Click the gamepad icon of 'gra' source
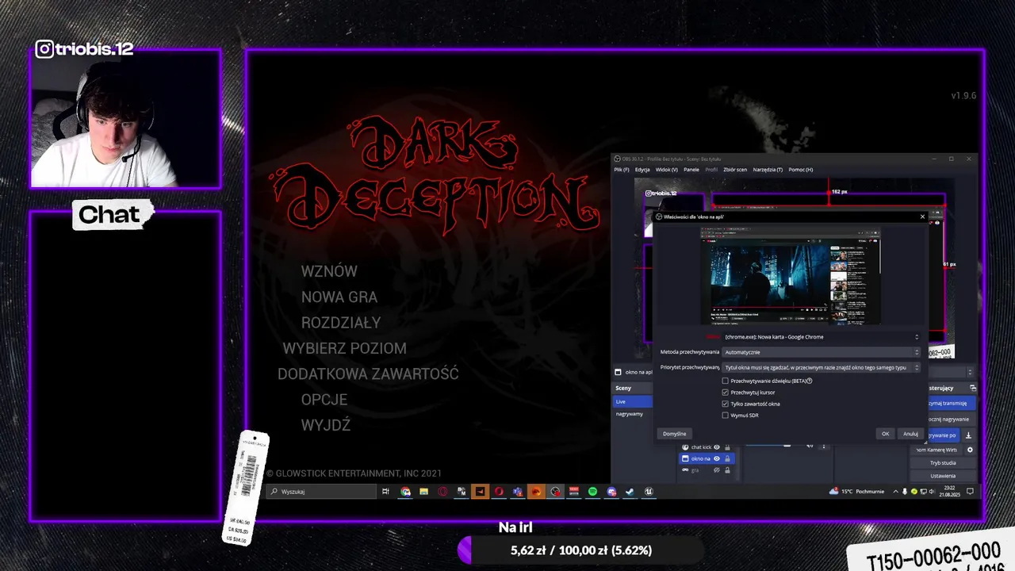 pyautogui.click(x=685, y=470)
